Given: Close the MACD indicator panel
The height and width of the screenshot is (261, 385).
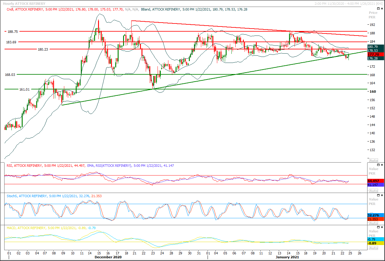Looking at the screenshot, I should tap(383, 227).
